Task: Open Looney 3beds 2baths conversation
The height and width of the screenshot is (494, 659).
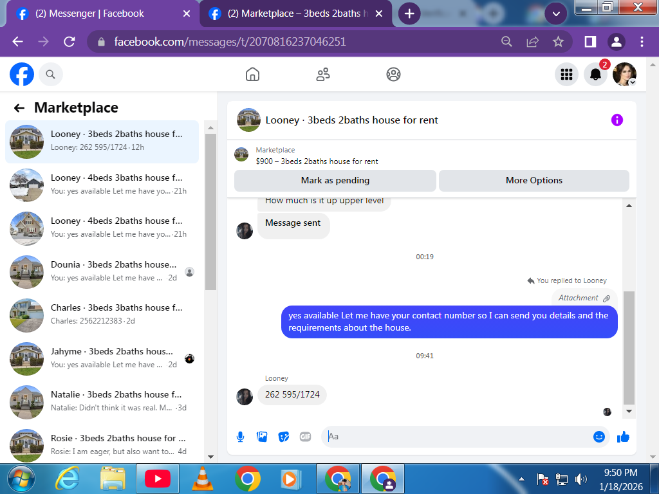Action: [x=102, y=142]
